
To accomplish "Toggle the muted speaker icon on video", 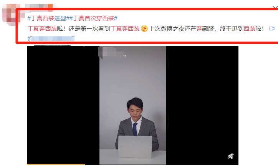I will (x=231, y=156).
